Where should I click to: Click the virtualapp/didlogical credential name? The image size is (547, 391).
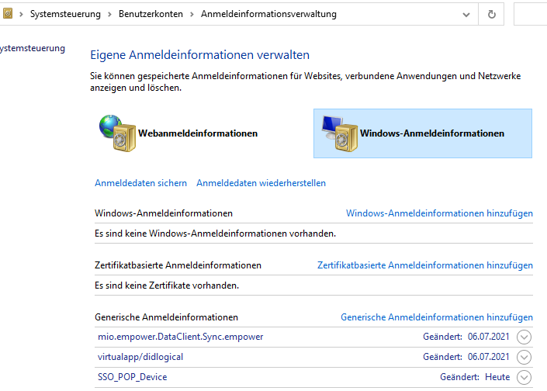(140, 357)
